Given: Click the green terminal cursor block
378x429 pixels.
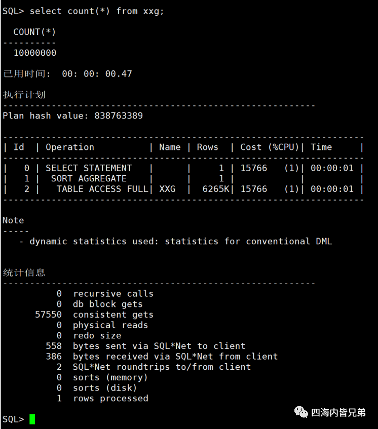Looking at the screenshot, I should pyautogui.click(x=32, y=419).
